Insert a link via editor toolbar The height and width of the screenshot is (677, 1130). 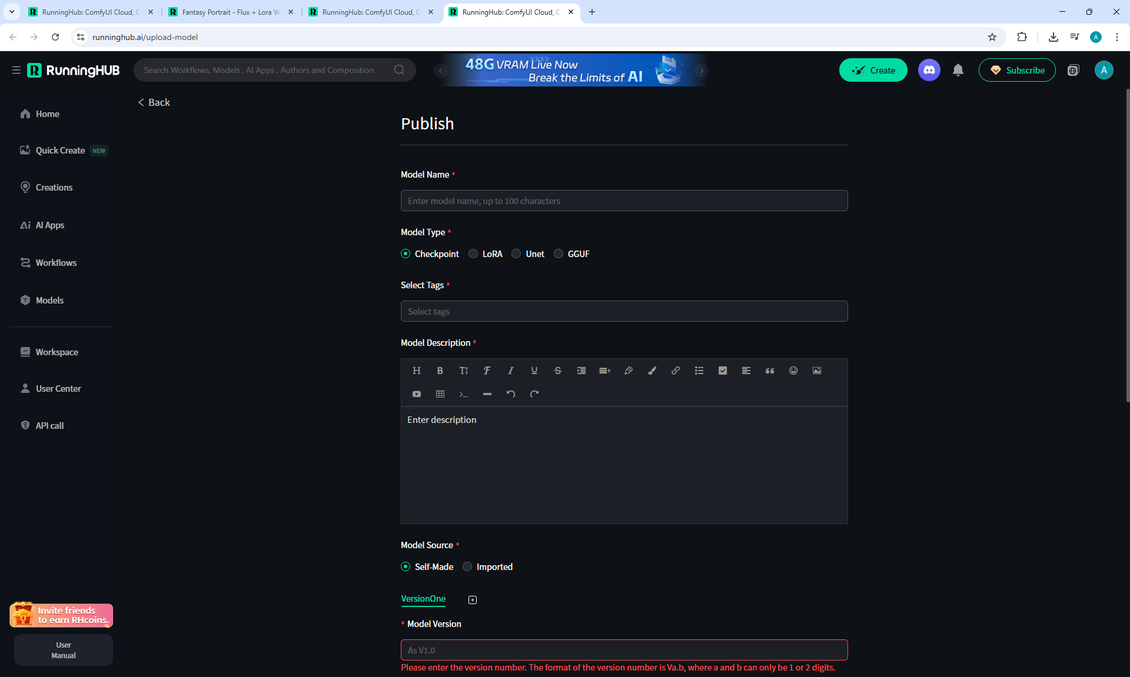point(675,371)
